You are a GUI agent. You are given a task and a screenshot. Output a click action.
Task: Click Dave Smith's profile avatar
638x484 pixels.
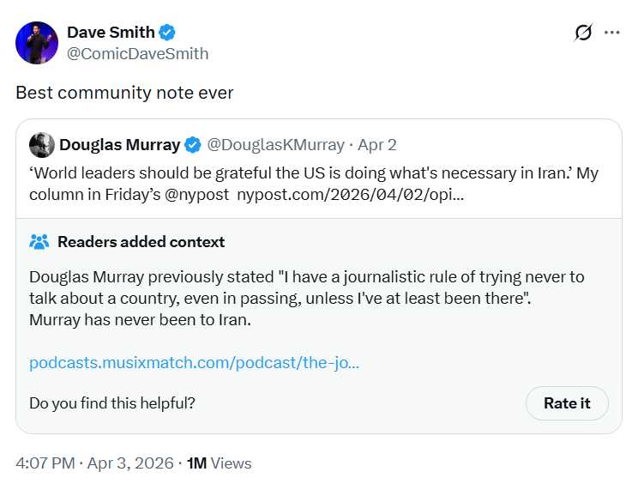(x=37, y=43)
